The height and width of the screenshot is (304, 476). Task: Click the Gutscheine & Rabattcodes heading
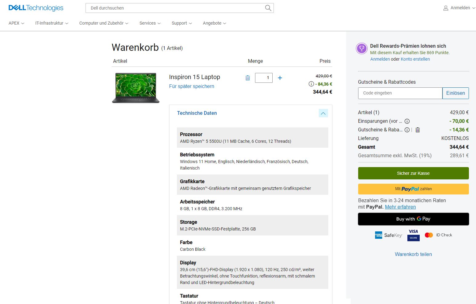387,82
